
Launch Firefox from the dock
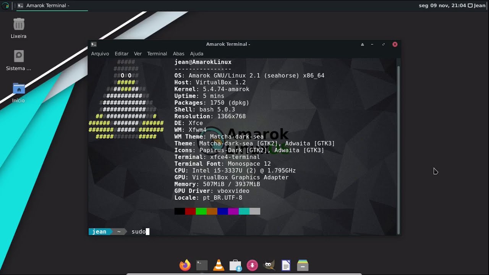pyautogui.click(x=185, y=265)
